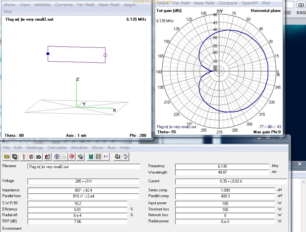Open the View menu in the geometry window
Screen dimensions: 306x232
[x=25, y=5]
